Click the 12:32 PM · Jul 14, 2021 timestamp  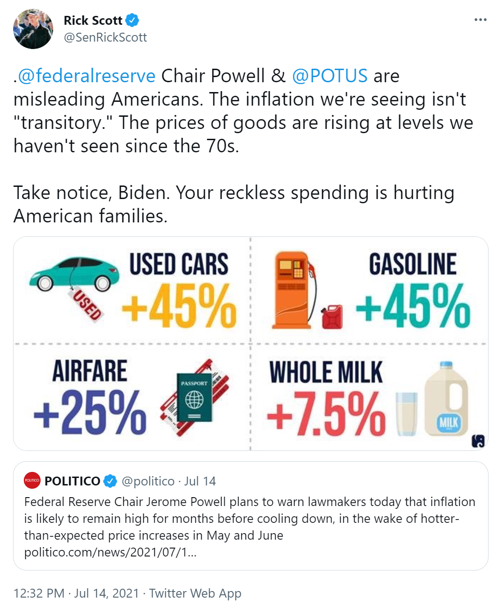click(77, 593)
